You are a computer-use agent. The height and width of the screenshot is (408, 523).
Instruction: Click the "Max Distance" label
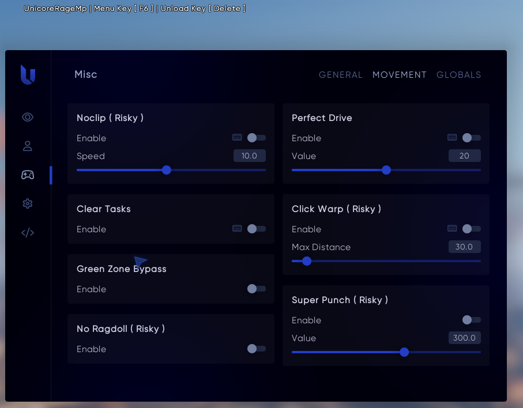point(321,247)
